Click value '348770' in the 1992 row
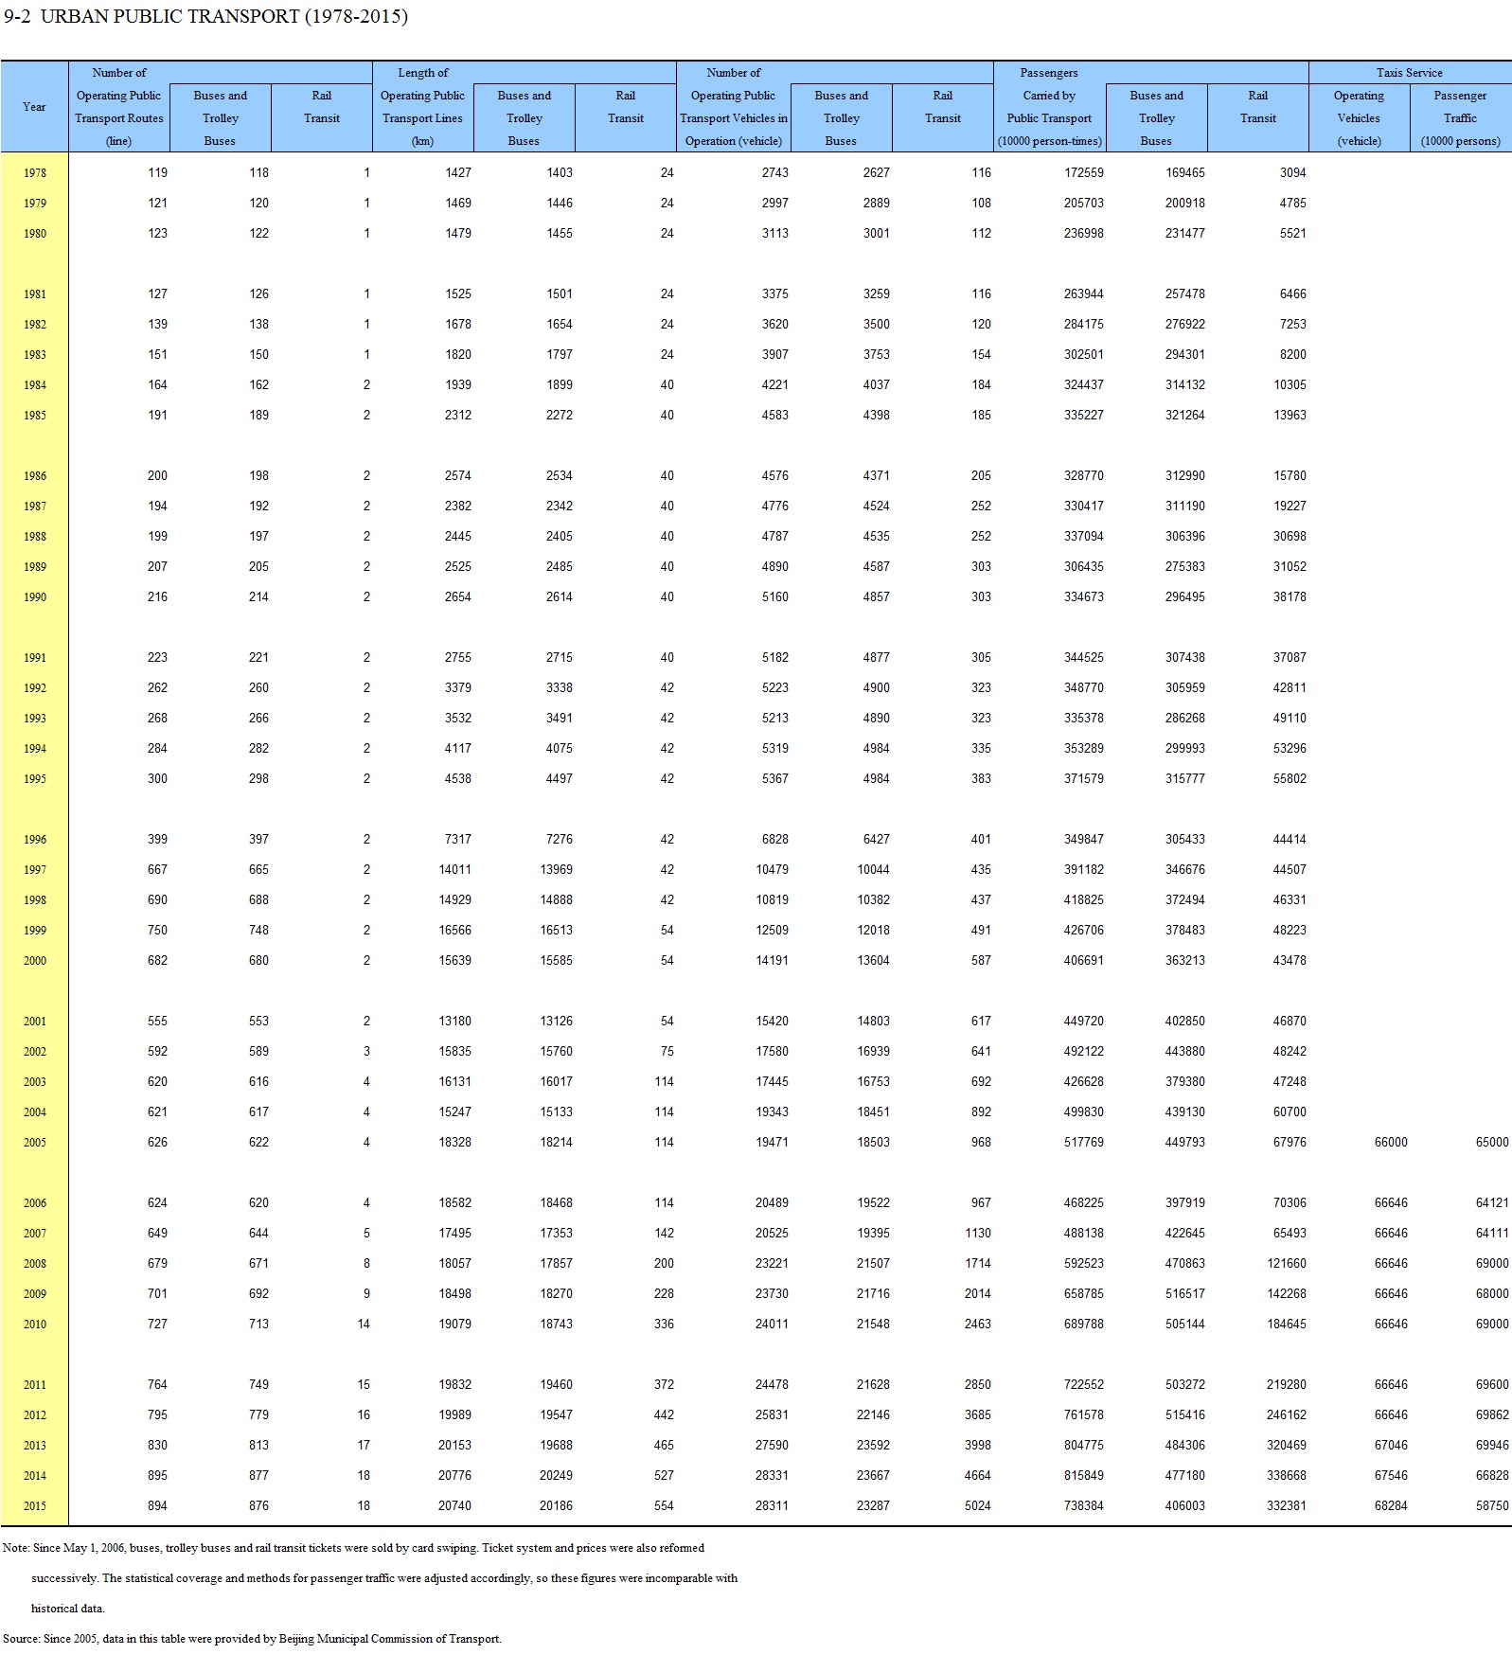 [x=1084, y=688]
